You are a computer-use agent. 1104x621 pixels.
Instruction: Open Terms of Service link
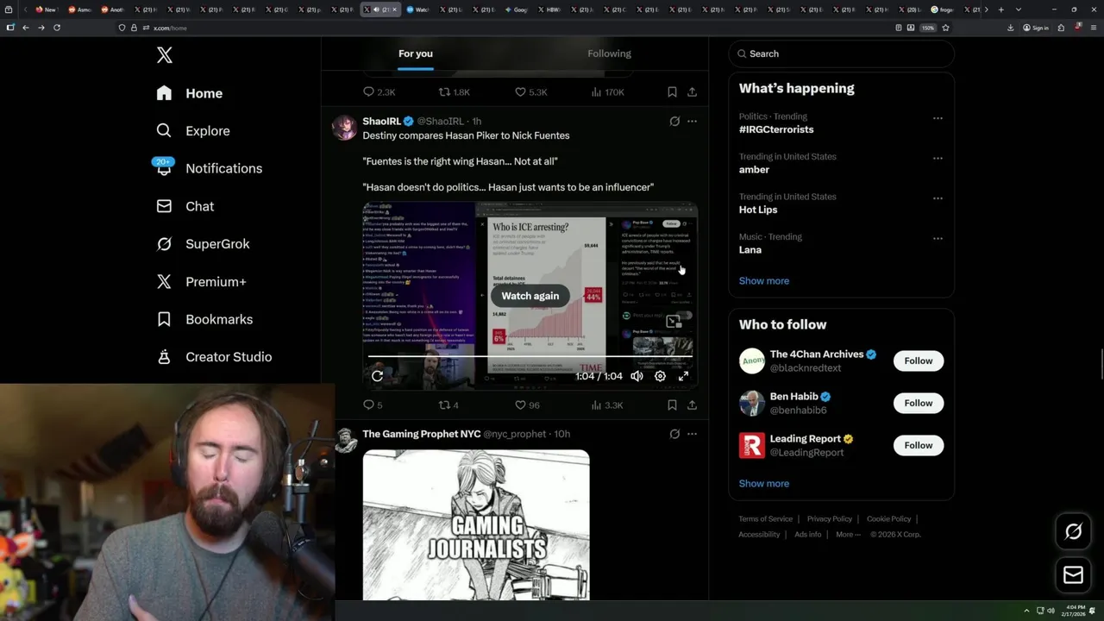(x=765, y=519)
